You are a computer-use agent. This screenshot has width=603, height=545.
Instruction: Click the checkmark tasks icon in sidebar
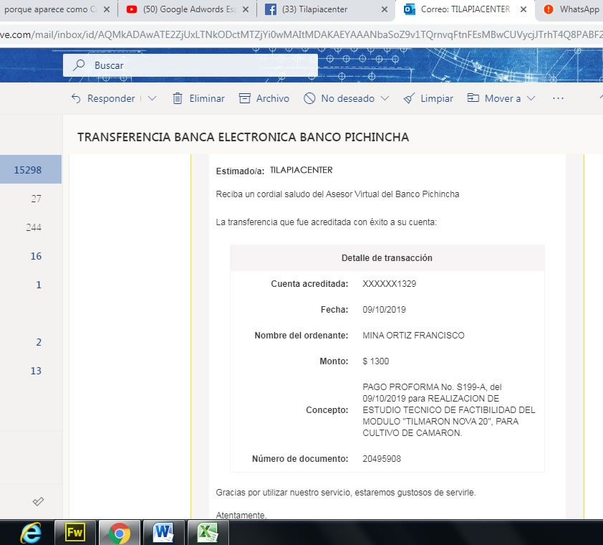[38, 501]
